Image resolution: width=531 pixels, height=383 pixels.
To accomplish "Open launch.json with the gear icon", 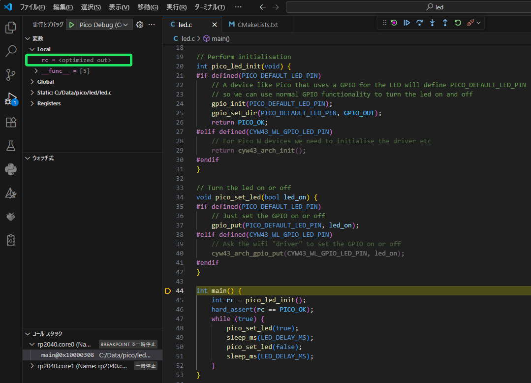I will 140,25.
